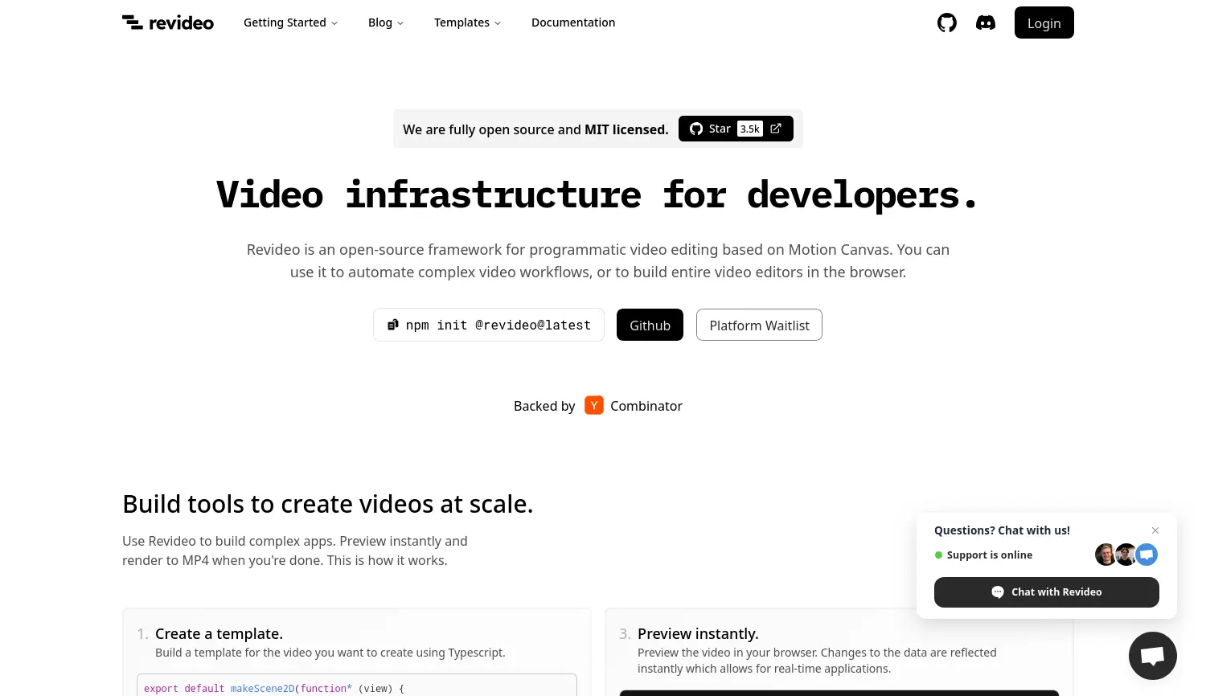Open Discord via the navbar Discord icon
This screenshot has height=696, width=1206.
(985, 23)
